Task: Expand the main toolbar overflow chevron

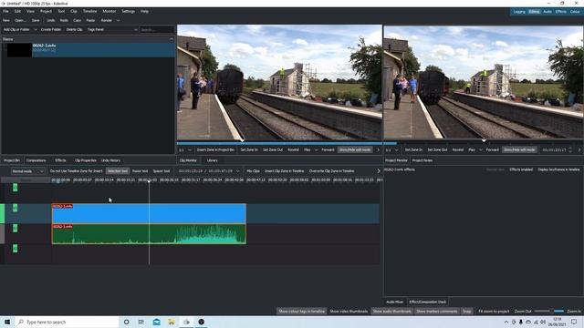Action: point(118,20)
